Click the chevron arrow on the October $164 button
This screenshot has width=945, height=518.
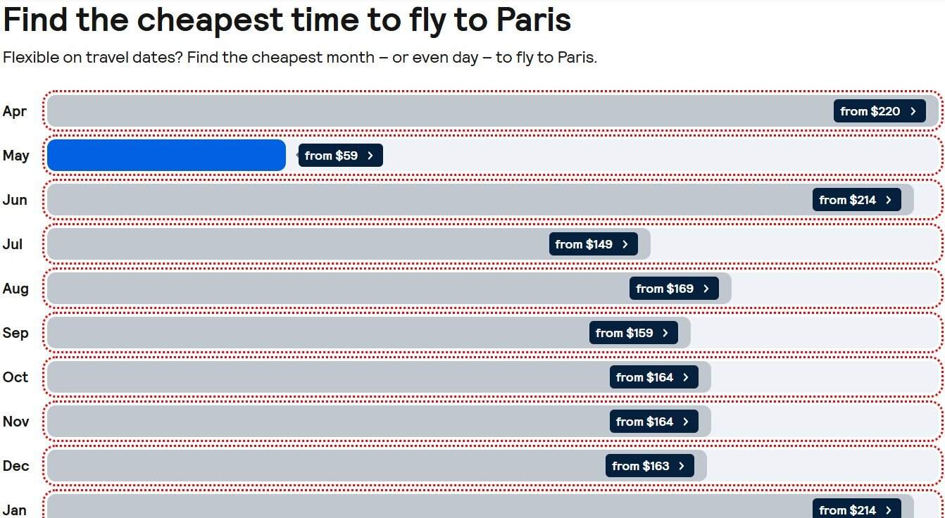pyautogui.click(x=684, y=377)
